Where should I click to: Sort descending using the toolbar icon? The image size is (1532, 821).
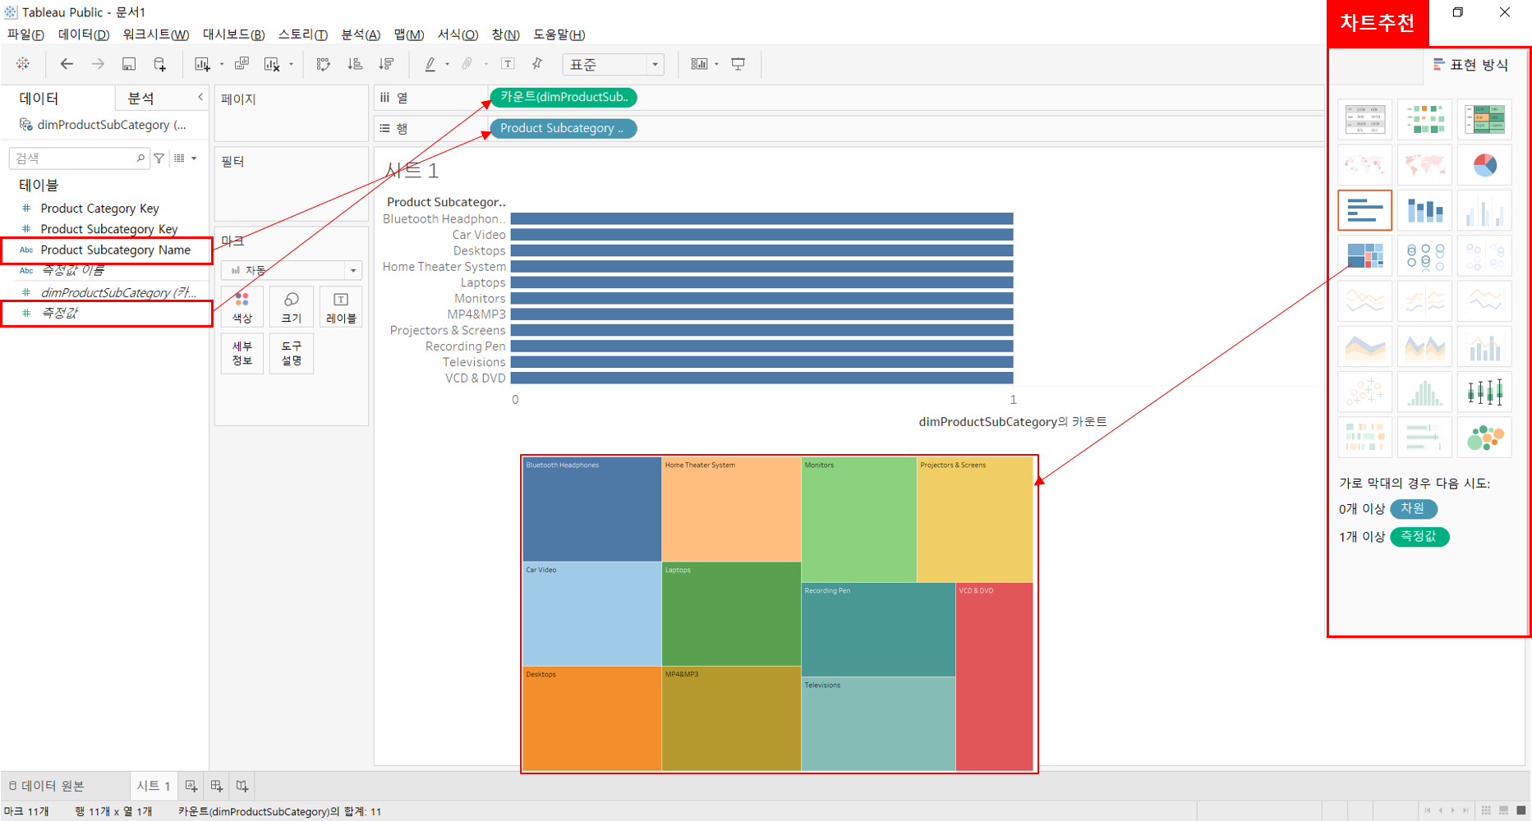386,64
